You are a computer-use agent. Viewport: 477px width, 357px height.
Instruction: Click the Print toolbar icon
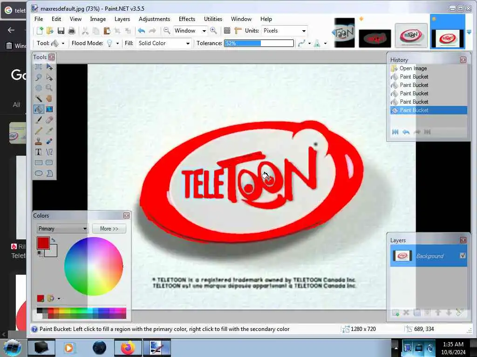point(72,31)
